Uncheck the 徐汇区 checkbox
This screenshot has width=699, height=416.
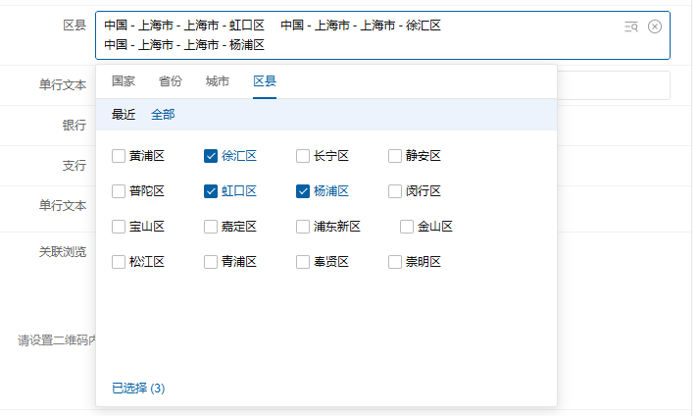click(211, 156)
